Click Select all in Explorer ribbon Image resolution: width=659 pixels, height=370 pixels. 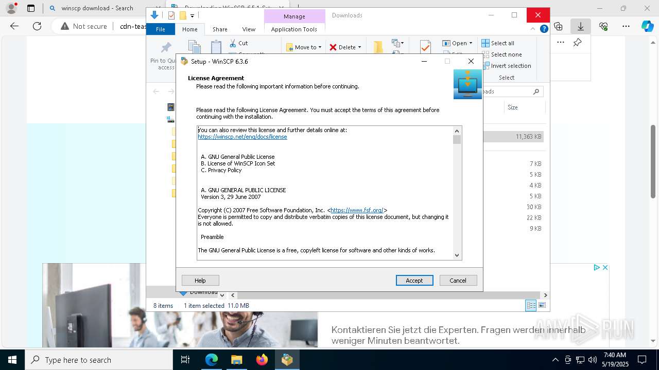pyautogui.click(x=498, y=43)
